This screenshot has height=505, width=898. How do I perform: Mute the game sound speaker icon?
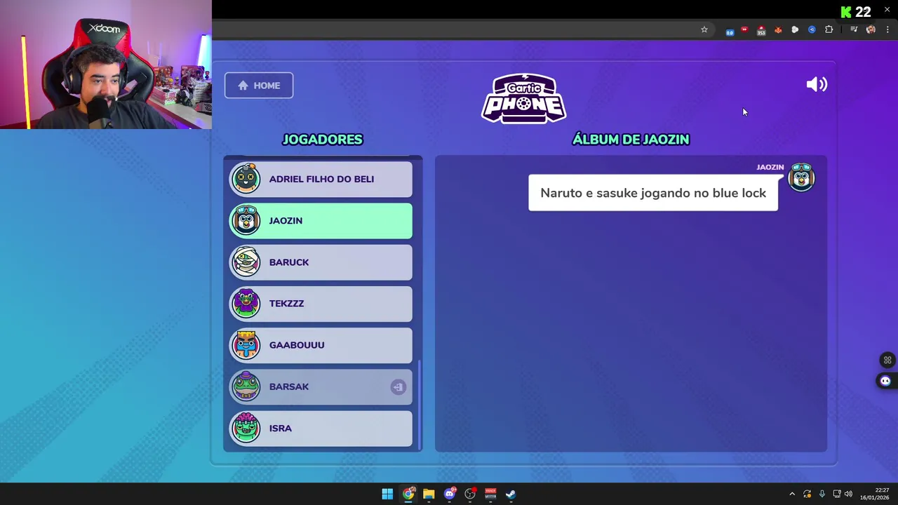pyautogui.click(x=817, y=85)
